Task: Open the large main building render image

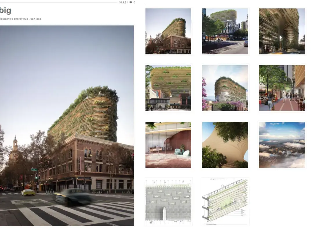Action: tap(67, 126)
